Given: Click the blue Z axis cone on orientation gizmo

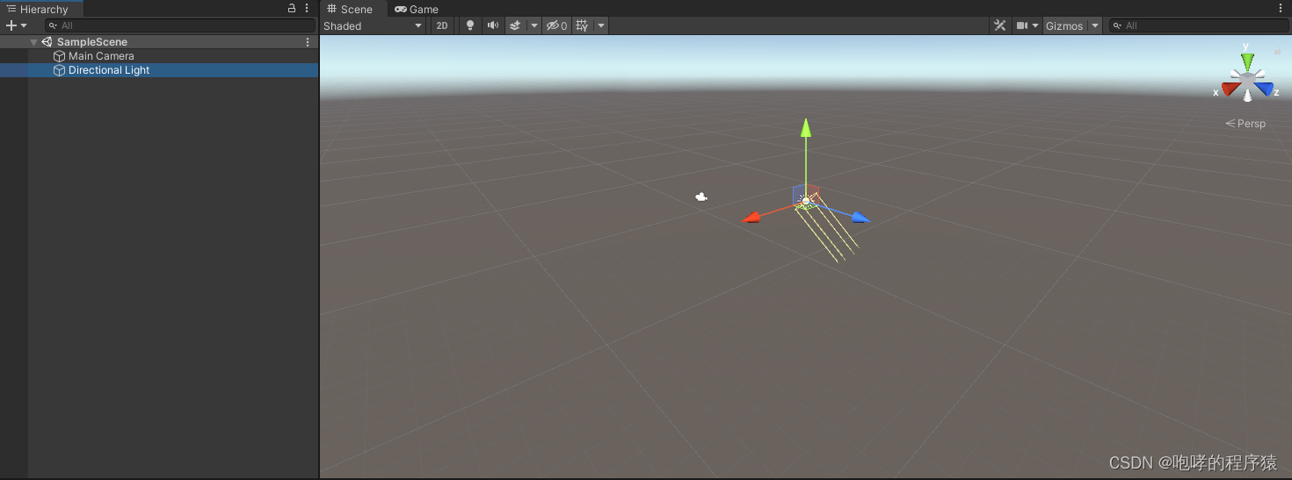Looking at the screenshot, I should point(1265,89).
